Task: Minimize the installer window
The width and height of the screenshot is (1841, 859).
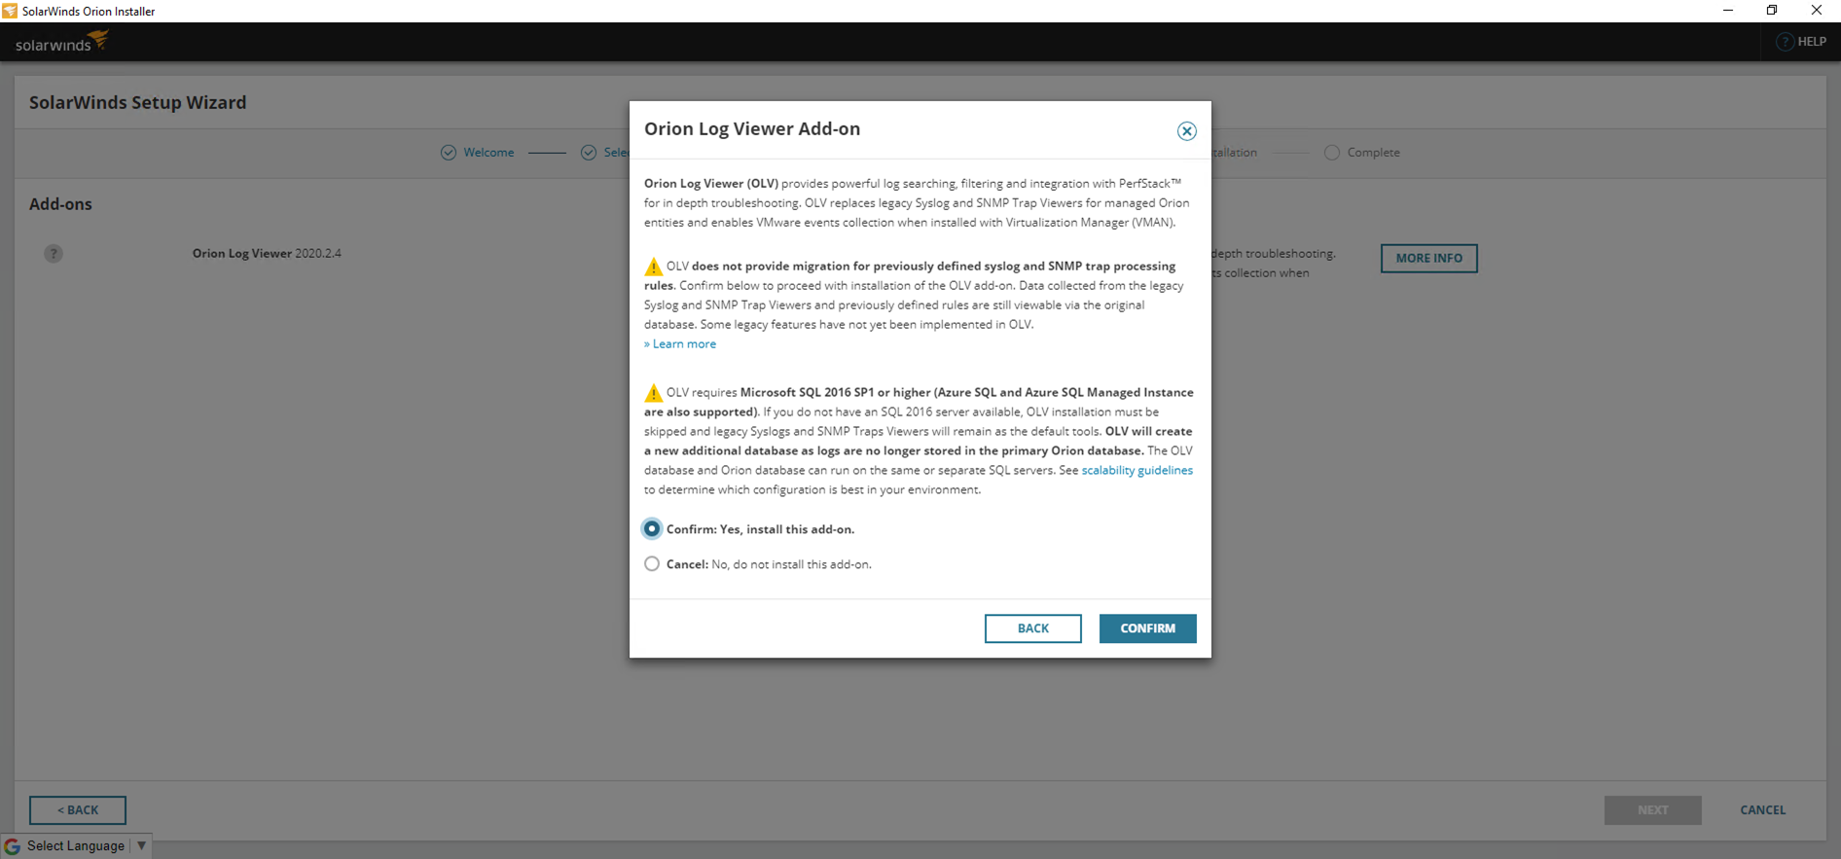Action: click(x=1728, y=11)
